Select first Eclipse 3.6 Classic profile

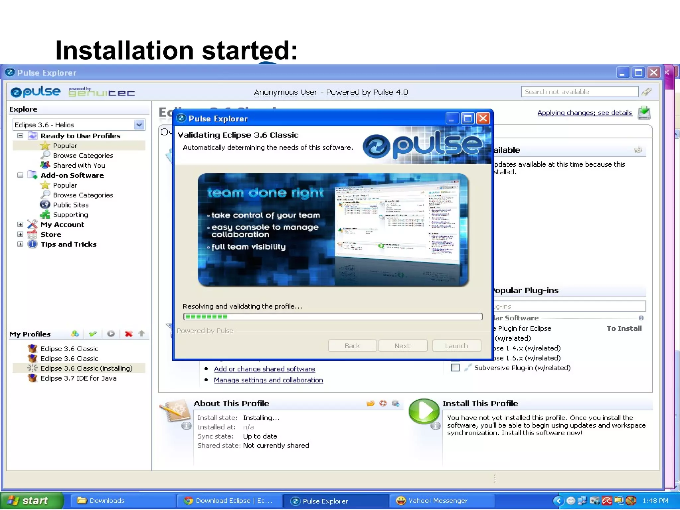(69, 349)
